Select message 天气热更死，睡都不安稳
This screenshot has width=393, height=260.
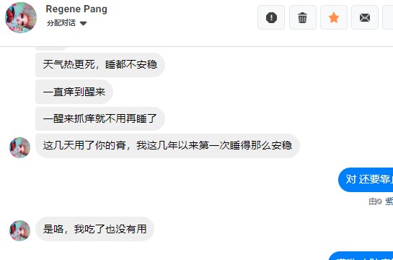tap(100, 65)
